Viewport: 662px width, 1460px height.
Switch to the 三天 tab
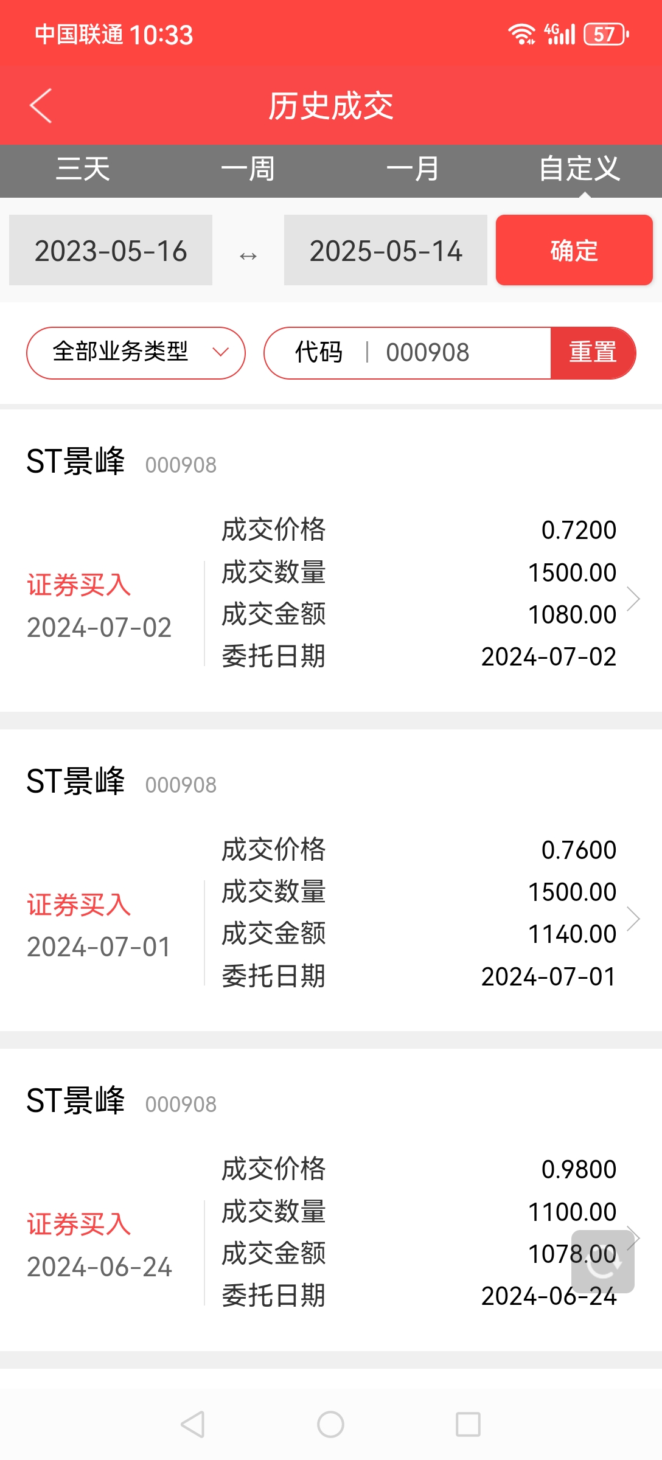tap(83, 169)
